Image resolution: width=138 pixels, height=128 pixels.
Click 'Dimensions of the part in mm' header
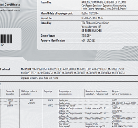[x=97, y=92]
